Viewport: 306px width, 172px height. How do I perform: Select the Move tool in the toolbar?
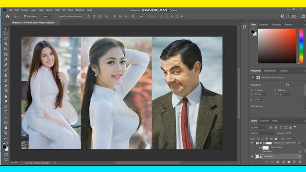point(6,28)
